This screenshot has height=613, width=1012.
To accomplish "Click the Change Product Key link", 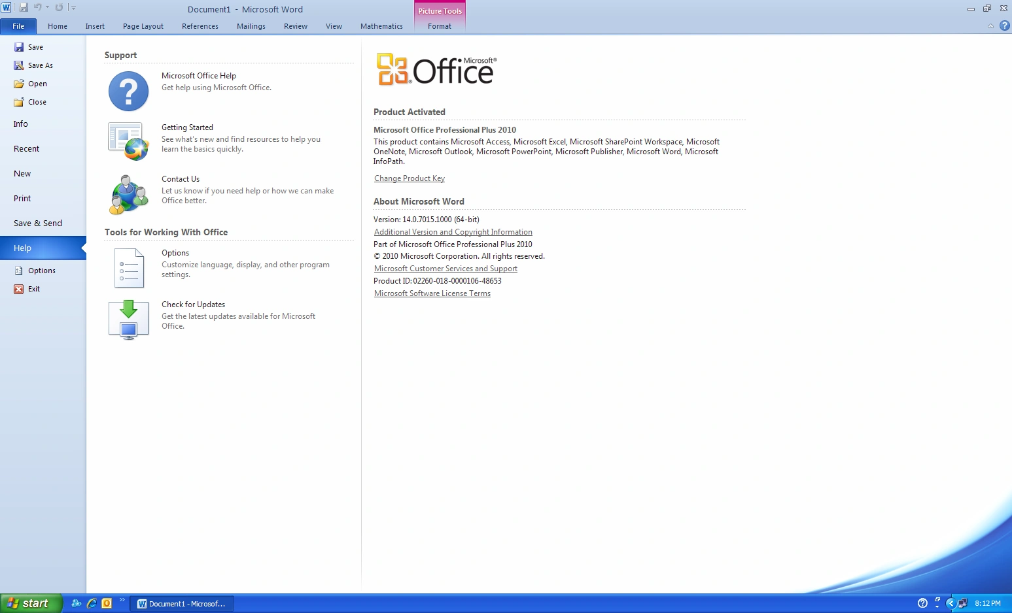I will 409,178.
